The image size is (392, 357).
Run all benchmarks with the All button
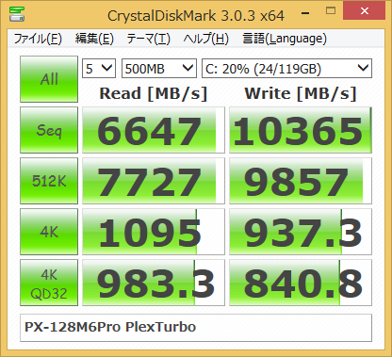pos(49,79)
